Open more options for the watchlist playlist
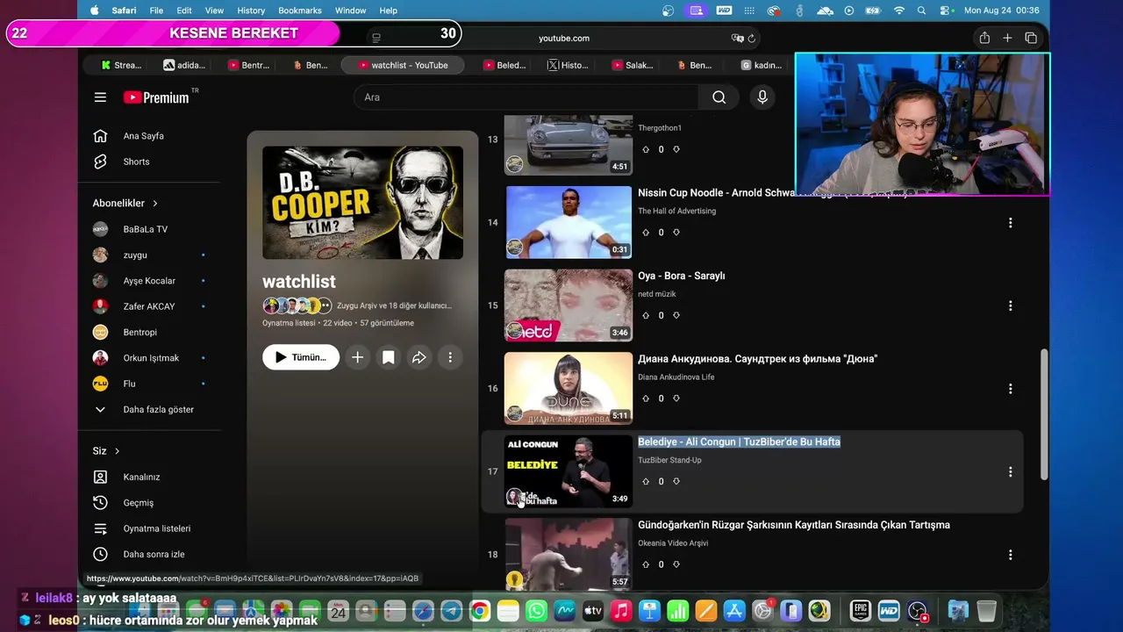 click(x=450, y=357)
